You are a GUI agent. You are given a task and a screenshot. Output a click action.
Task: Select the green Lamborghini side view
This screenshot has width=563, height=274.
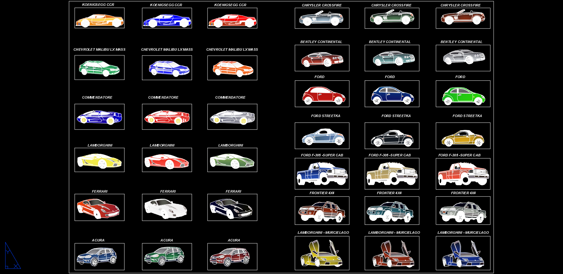(x=232, y=161)
